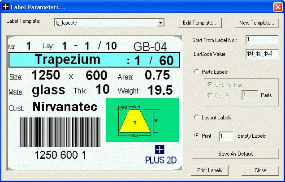The image size is (285, 182).
Task: Create a New Template
Action: [x=257, y=23]
